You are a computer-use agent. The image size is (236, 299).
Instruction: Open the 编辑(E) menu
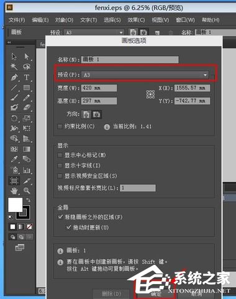pos(40,20)
